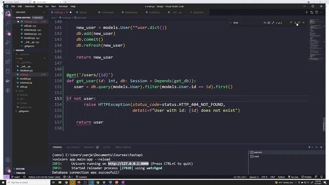Open the Terminal menu
This screenshot has height=185, width=329.
[63, 6]
